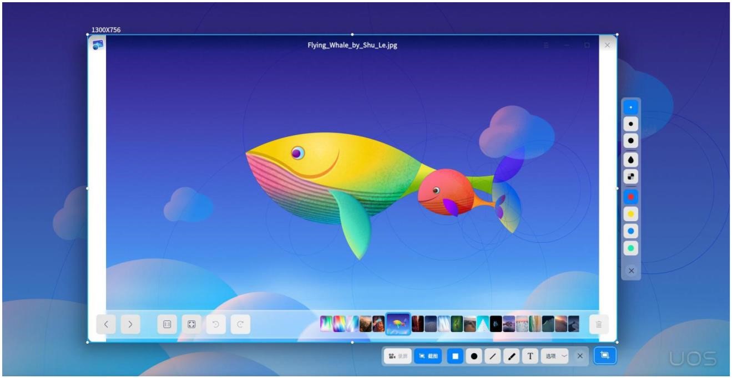Image resolution: width=732 pixels, height=378 pixels.
Task: Delete current image with trash icon
Action: pos(599,324)
